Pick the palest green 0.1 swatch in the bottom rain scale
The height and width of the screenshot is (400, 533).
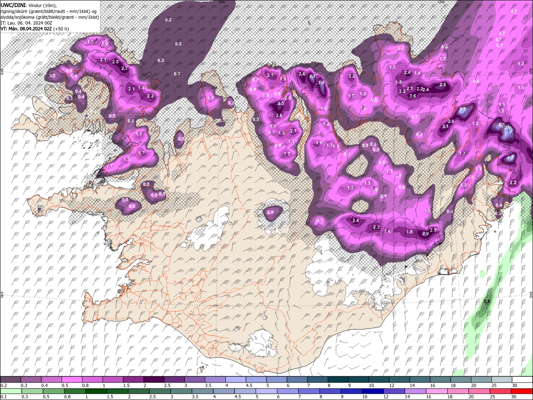11,391
